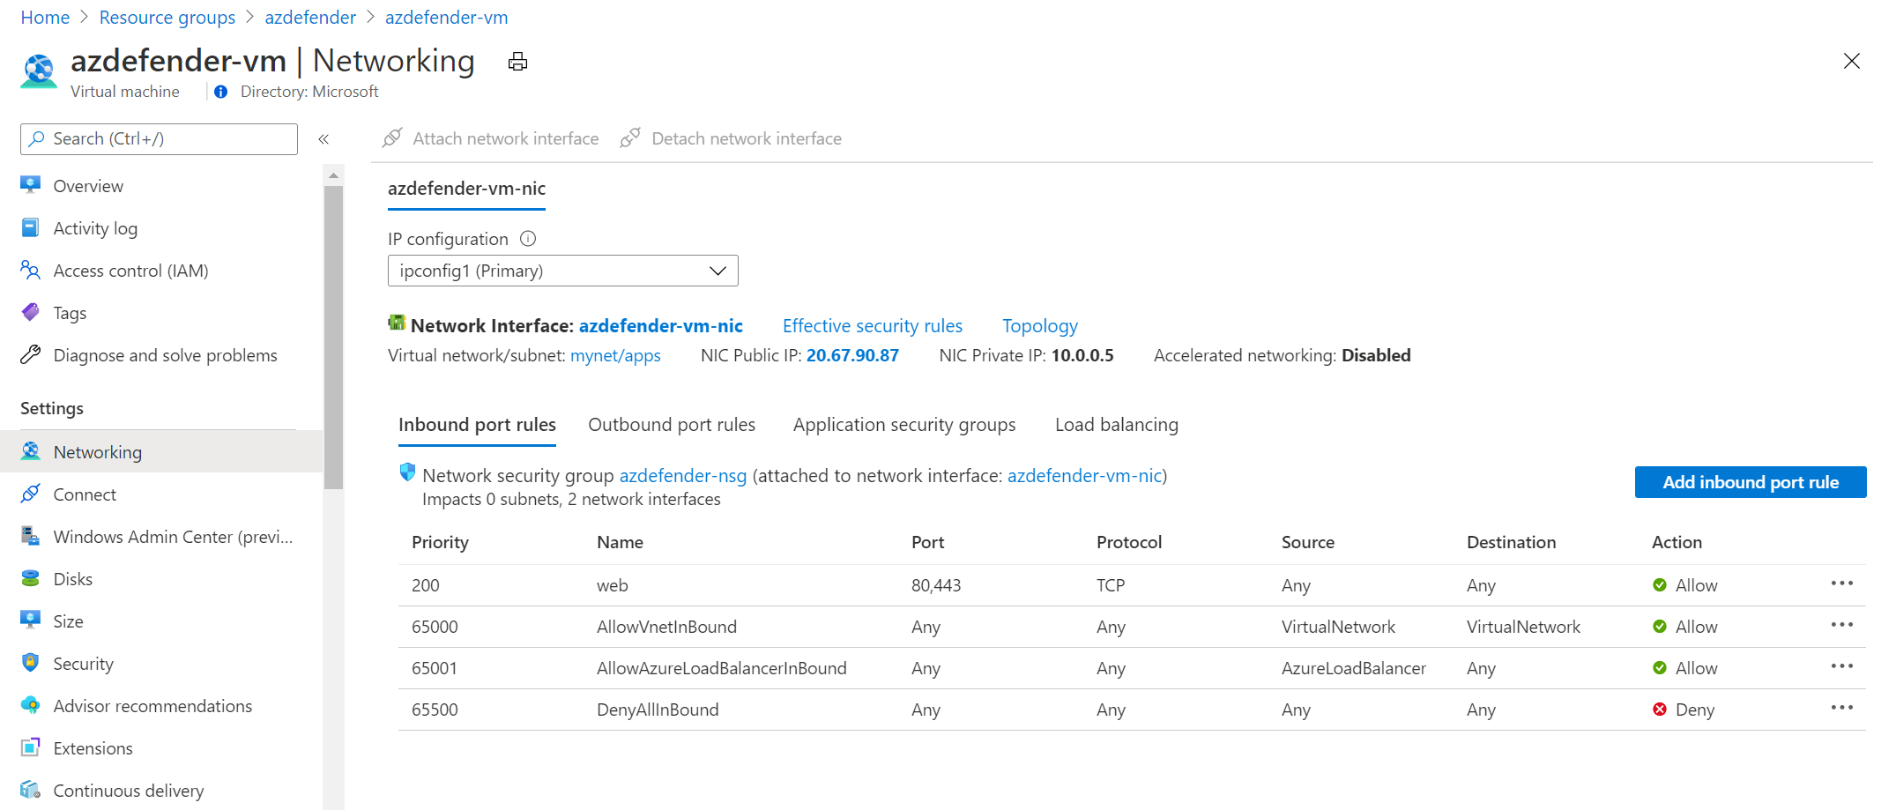Open Disks from the sidebar
The image size is (1896, 810).
pos(72,579)
